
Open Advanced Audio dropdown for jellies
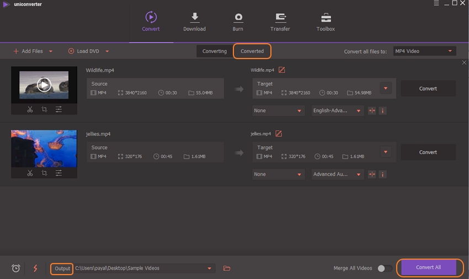[x=337, y=174]
